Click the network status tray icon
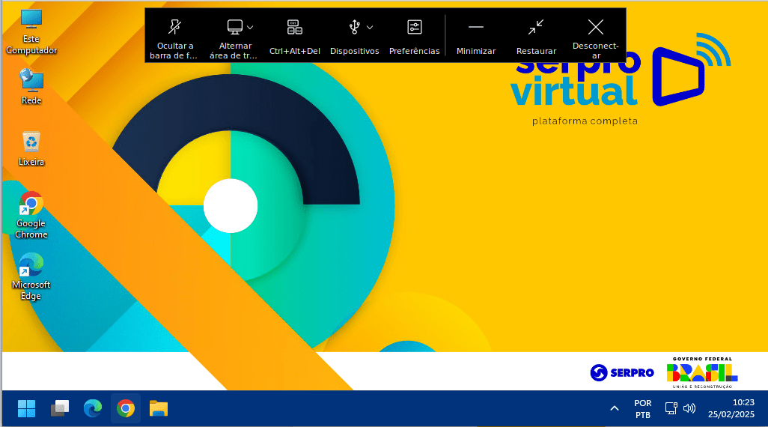This screenshot has width=768, height=427. click(x=671, y=408)
